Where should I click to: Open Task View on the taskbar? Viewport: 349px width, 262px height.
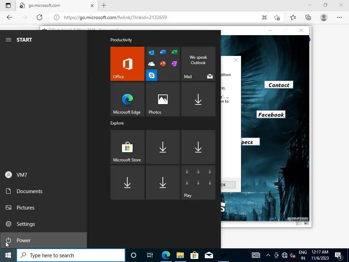point(150,255)
